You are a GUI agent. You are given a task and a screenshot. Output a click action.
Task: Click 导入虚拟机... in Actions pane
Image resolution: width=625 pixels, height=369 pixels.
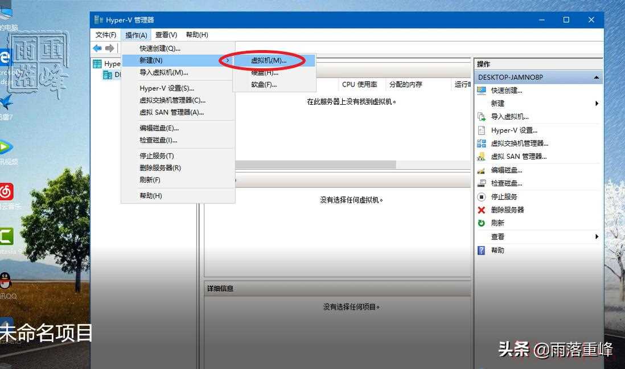pyautogui.click(x=510, y=117)
